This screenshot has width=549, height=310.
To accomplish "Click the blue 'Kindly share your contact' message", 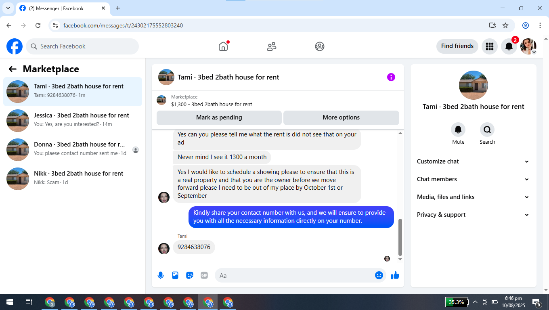I will point(291,217).
